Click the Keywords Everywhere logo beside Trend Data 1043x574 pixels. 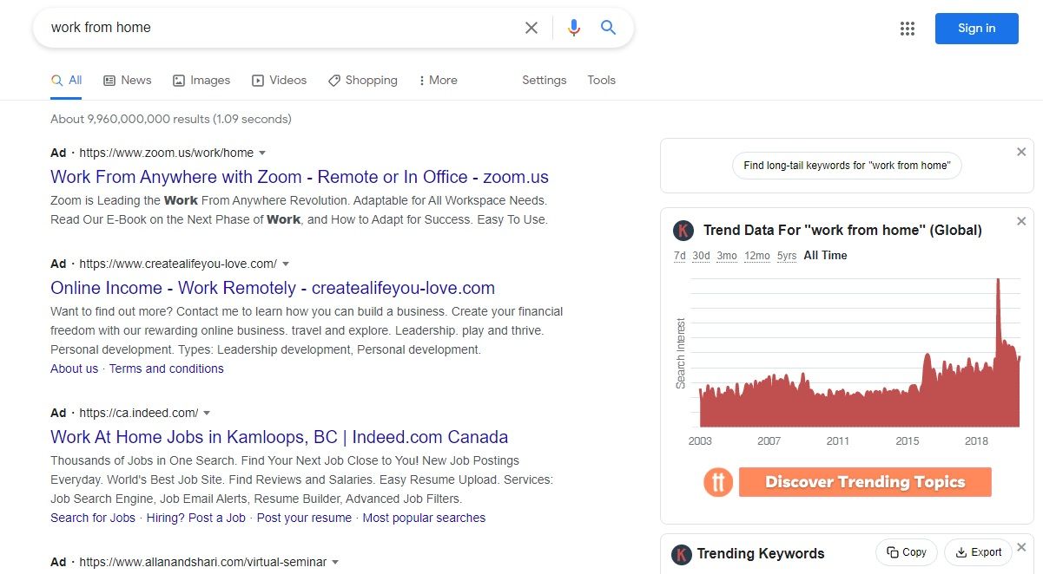point(683,231)
